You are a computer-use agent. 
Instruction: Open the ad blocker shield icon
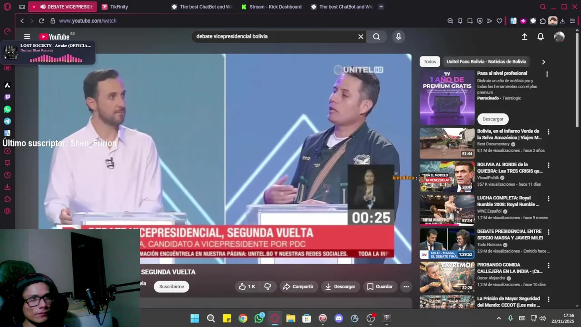480,21
